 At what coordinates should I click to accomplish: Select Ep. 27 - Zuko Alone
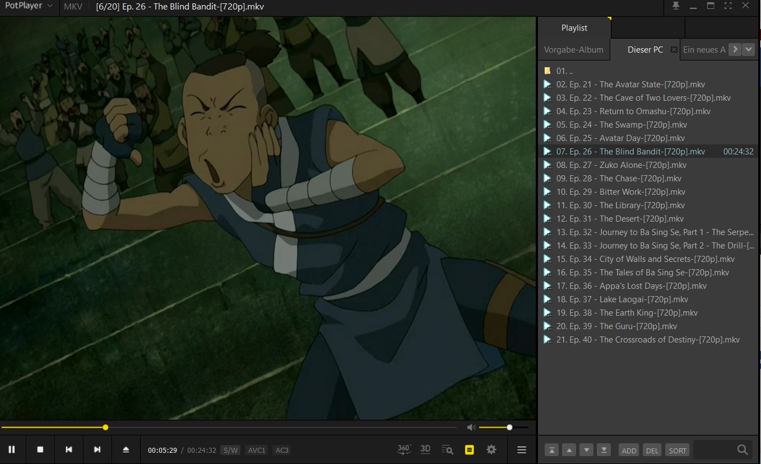648,165
